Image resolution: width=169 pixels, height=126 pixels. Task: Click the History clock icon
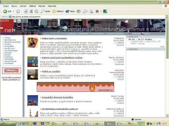pos(79,11)
